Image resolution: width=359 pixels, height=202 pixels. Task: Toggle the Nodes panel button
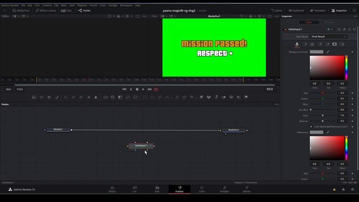(x=85, y=11)
